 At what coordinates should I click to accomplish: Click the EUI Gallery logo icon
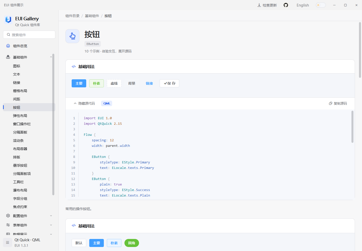8,20
